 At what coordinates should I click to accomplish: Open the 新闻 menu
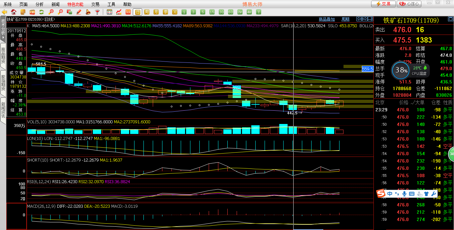[x=56, y=4]
